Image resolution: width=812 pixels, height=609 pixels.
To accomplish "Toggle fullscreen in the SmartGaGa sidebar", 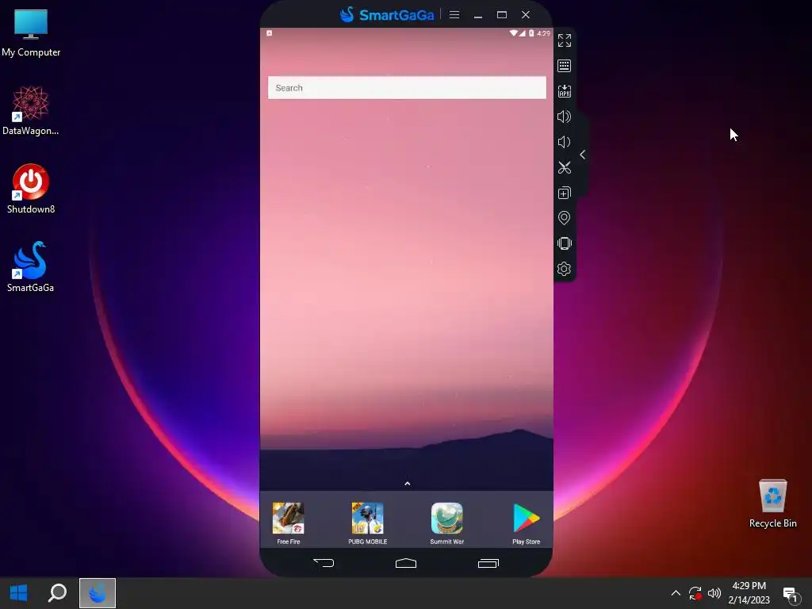I will (x=564, y=40).
